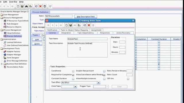Open Reconciliation Rules node
The height and width of the screenshot is (103, 184).
tap(14, 67)
